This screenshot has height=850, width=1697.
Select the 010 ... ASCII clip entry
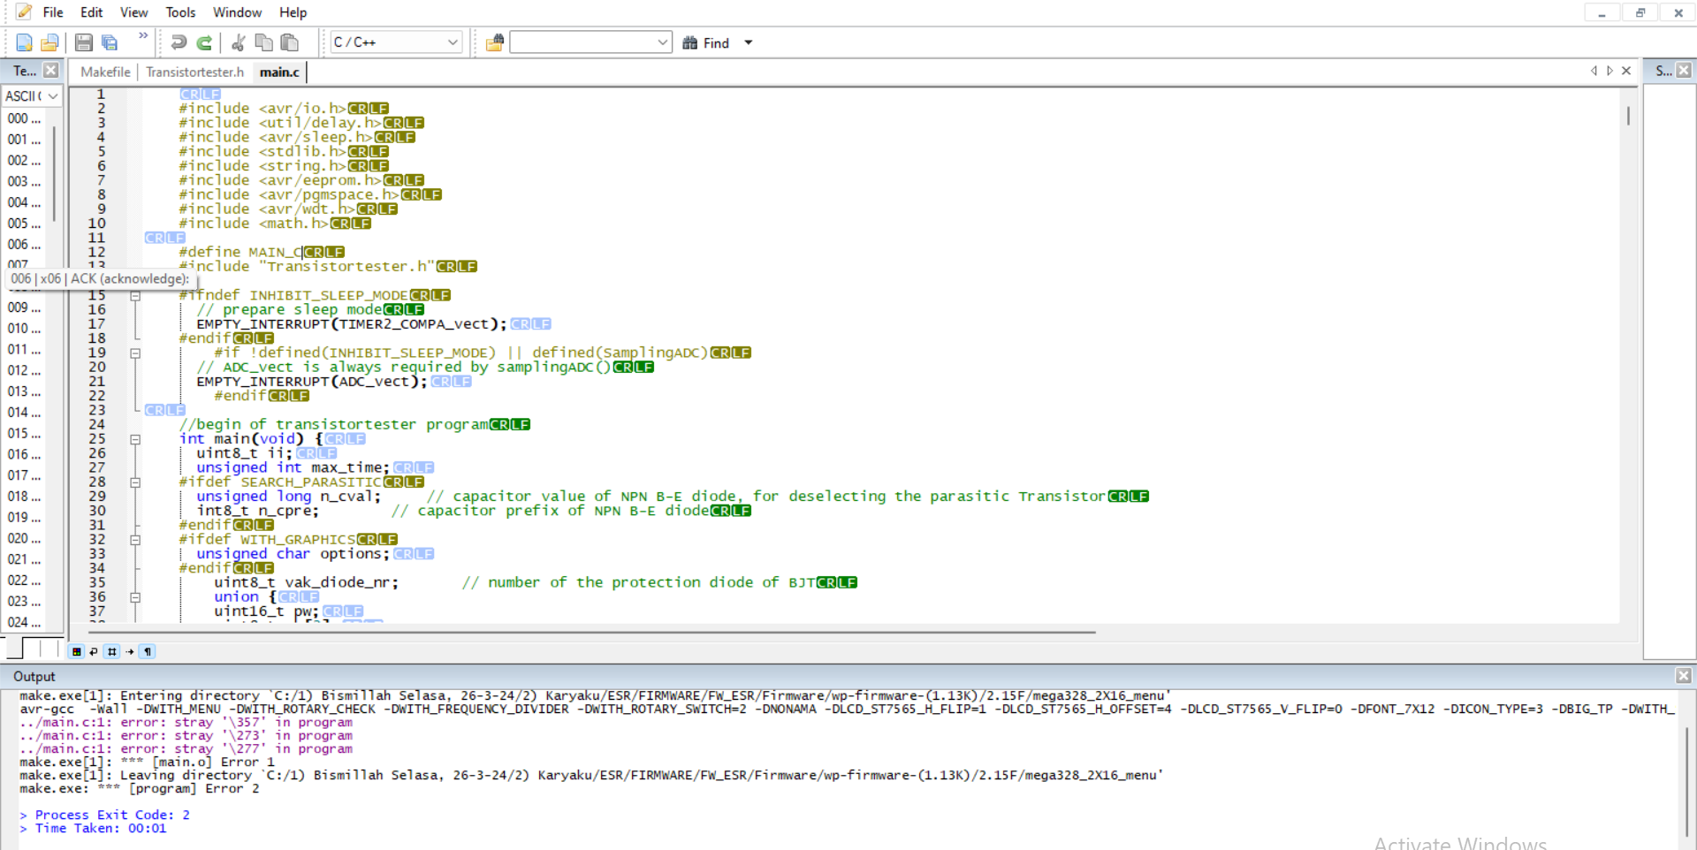tap(25, 329)
